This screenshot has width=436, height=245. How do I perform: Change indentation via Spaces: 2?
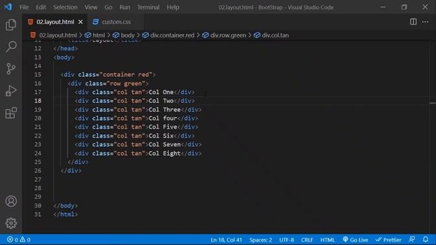[x=260, y=240]
